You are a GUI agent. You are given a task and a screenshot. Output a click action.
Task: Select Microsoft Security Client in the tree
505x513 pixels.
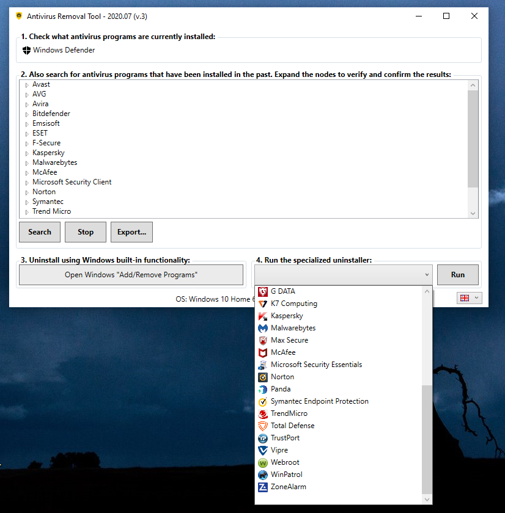[x=72, y=182]
